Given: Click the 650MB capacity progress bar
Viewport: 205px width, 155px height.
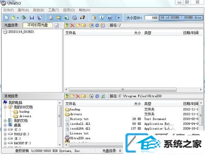Looking at the screenshot, I should pos(181,18).
